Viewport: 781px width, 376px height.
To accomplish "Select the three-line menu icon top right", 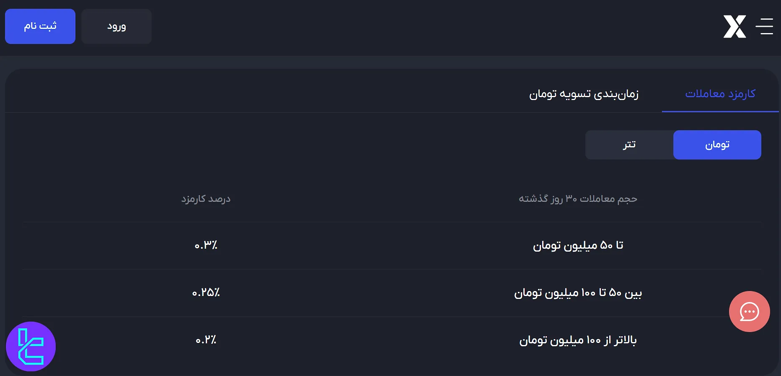I will (x=765, y=26).
